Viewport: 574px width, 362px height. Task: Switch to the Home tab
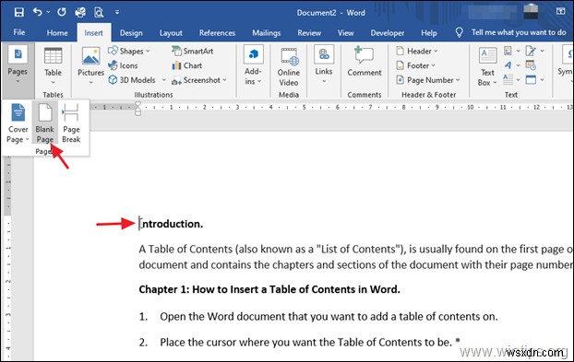click(57, 33)
